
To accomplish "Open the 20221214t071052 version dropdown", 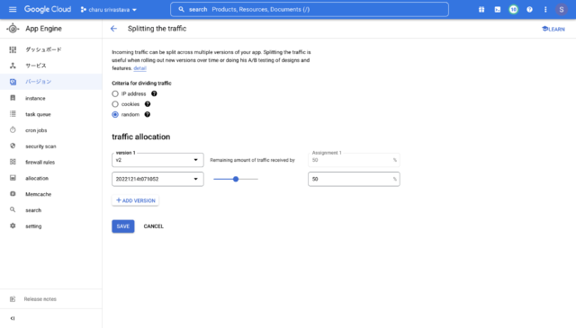I will point(157,179).
